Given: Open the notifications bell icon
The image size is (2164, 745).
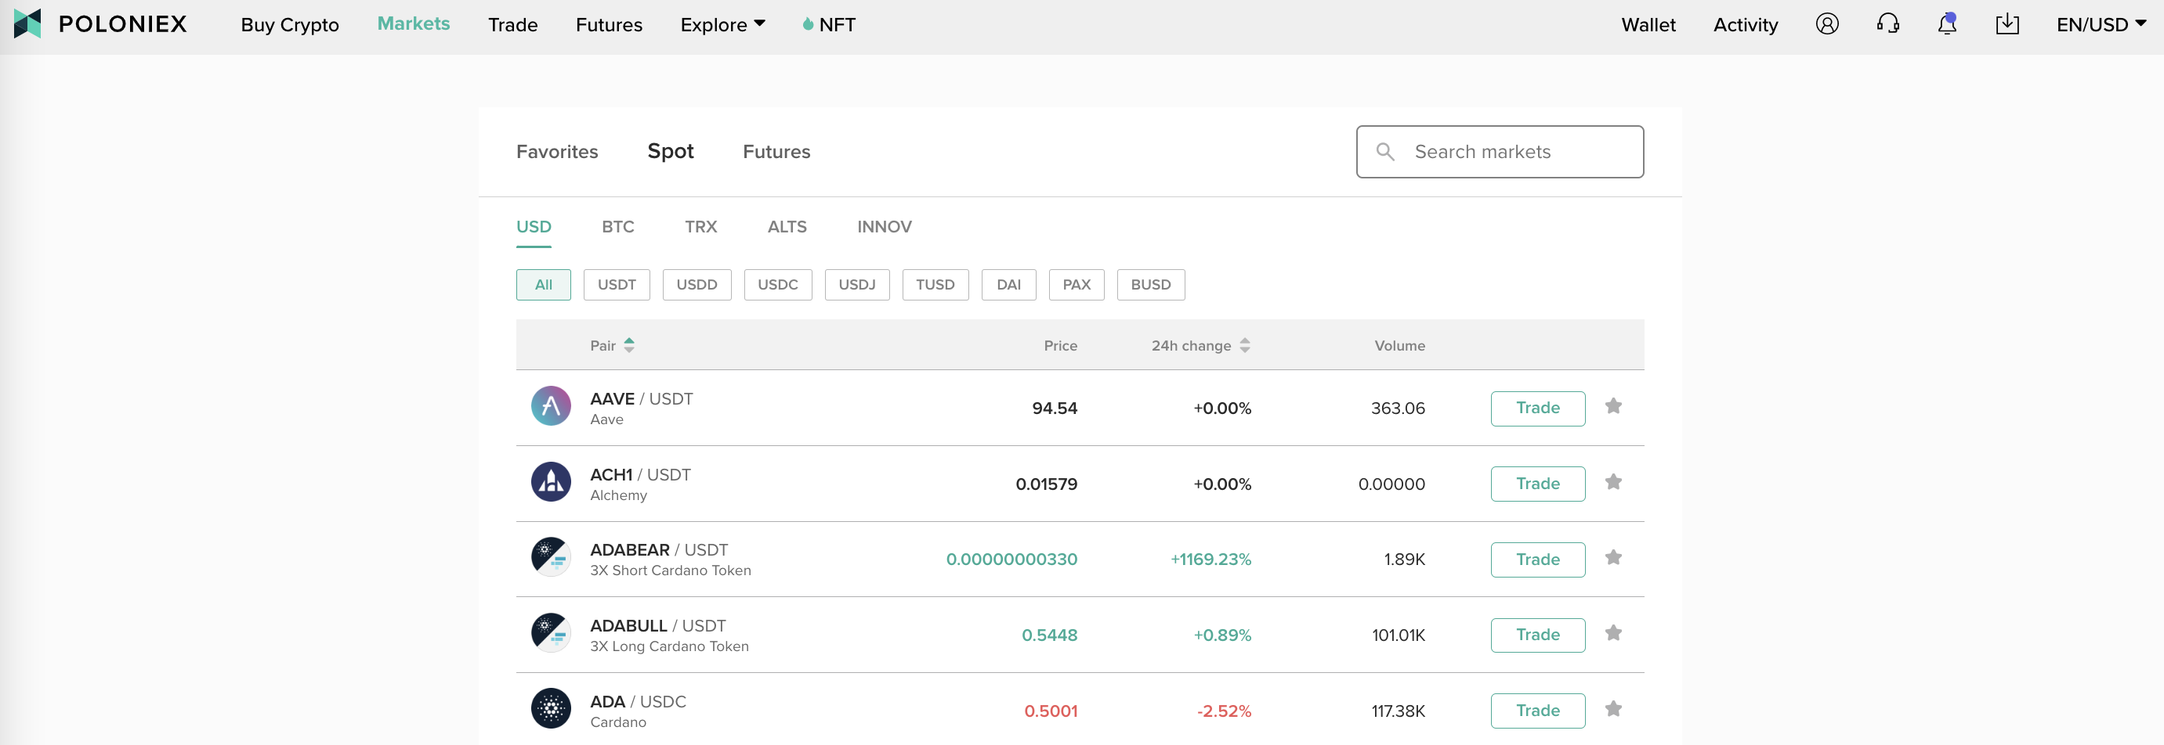Looking at the screenshot, I should tap(1946, 24).
